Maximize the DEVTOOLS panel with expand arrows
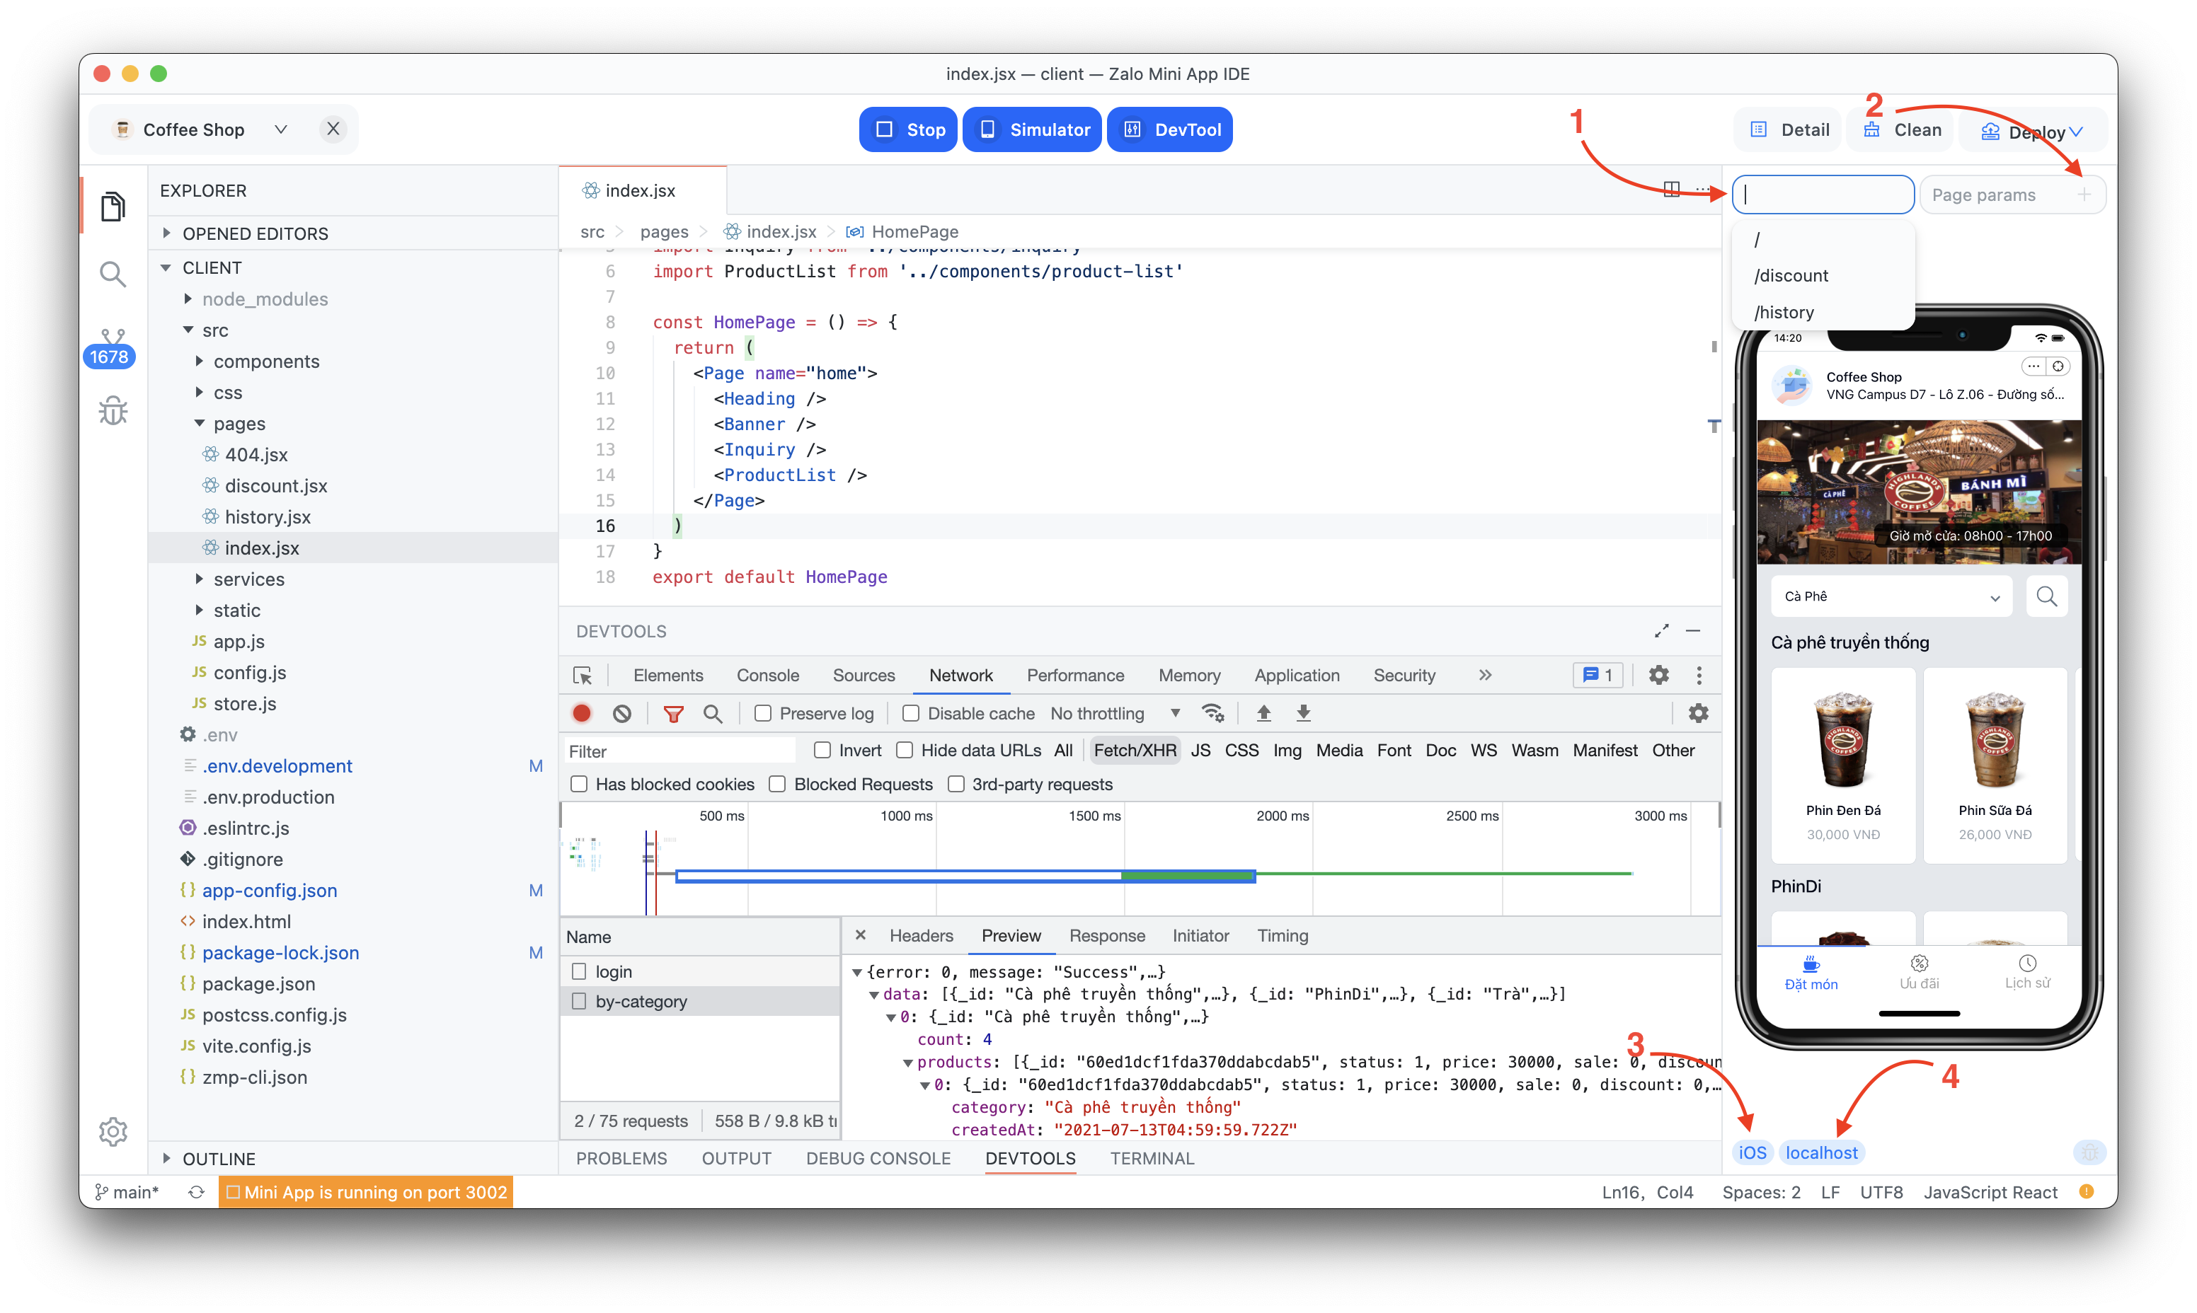This screenshot has height=1313, width=2197. point(1661,631)
